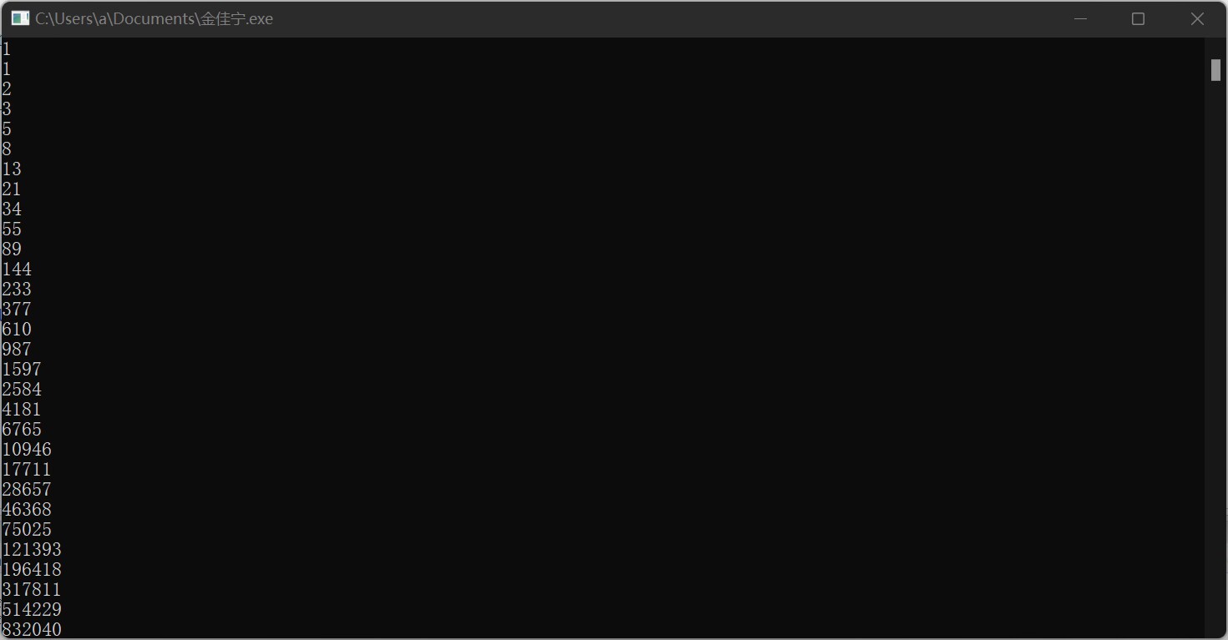Click the vertical scrollbar thumb
The width and height of the screenshot is (1228, 640).
(1215, 70)
